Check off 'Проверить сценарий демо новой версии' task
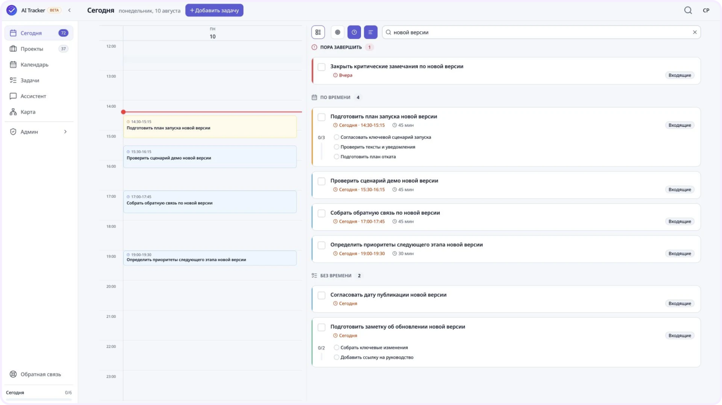This screenshot has height=405, width=722. click(321, 181)
